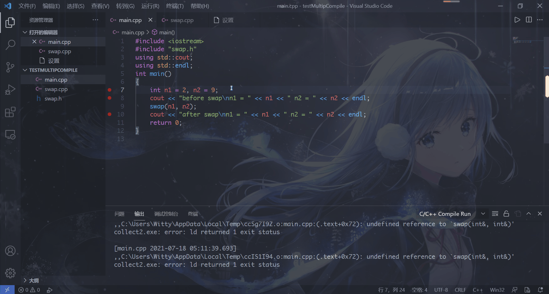The image size is (549, 294).
Task: Click the status bar icon left of the notifications bell
Action: [x=527, y=290]
